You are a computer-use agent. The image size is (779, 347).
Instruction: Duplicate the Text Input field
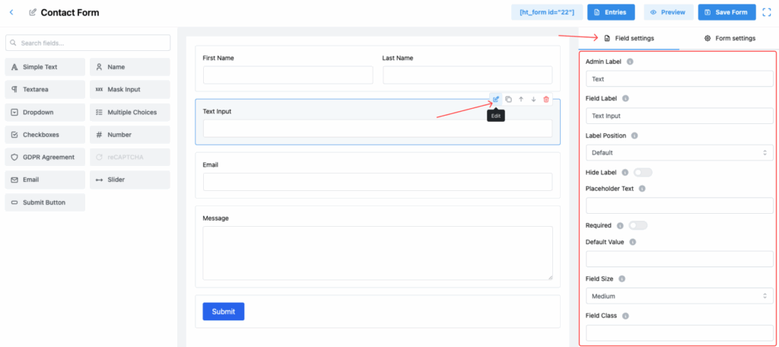(x=508, y=99)
